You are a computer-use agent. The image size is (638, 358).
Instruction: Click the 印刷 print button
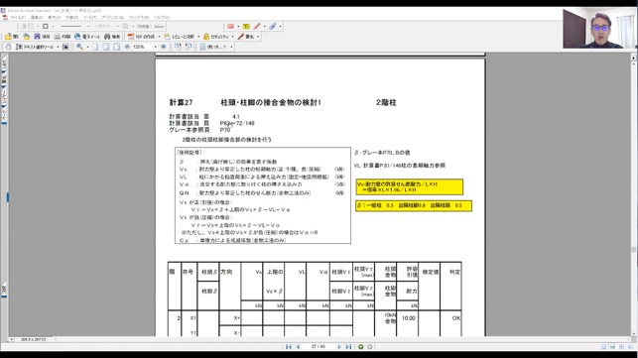(x=63, y=37)
